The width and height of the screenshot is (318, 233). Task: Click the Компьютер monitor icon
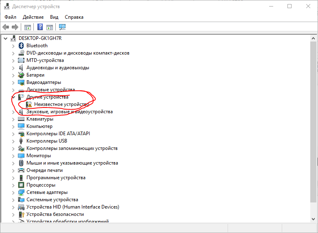click(x=21, y=126)
